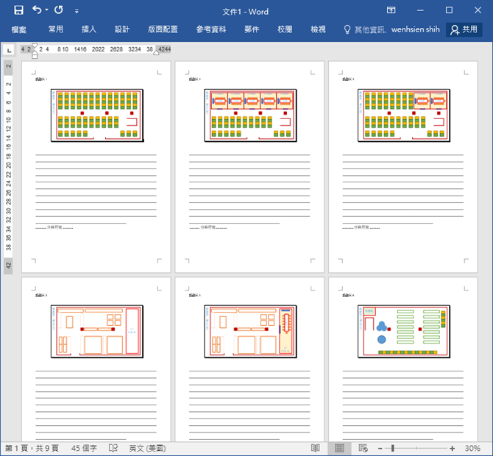This screenshot has width=493, height=456.
Task: Select the page 2 layout image
Action: coord(251,115)
